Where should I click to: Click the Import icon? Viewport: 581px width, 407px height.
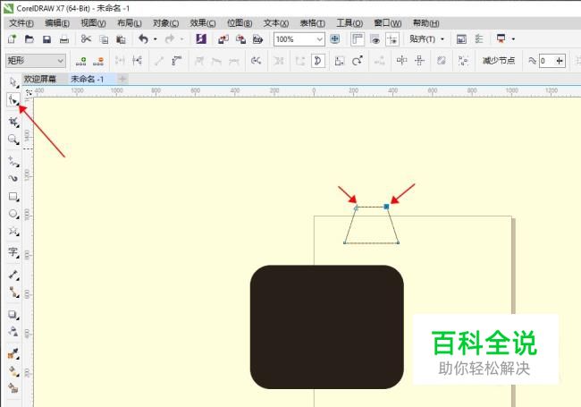click(223, 39)
